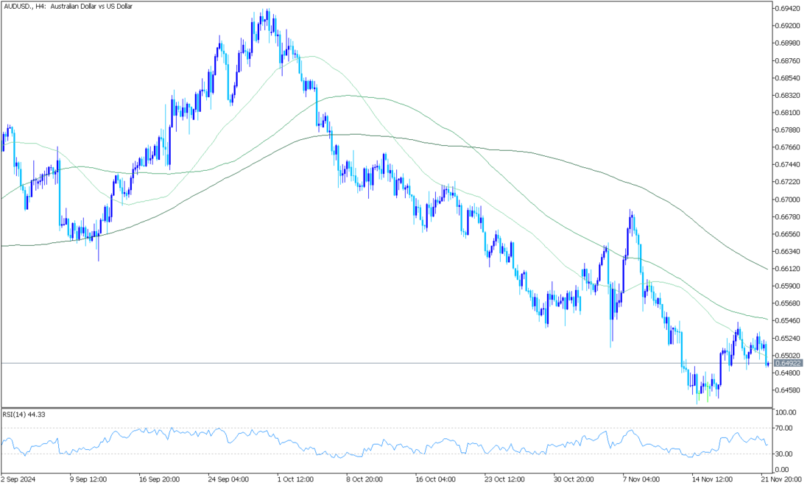Click the 0.67880 price axis label
Screen dimensions: 810x486
click(x=788, y=130)
